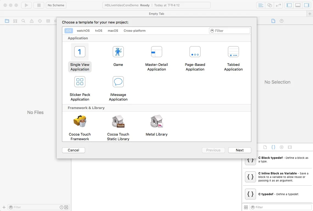Choose the Cocoa Touch Static Library template
Screen dimensions: 313x211
click(118, 128)
